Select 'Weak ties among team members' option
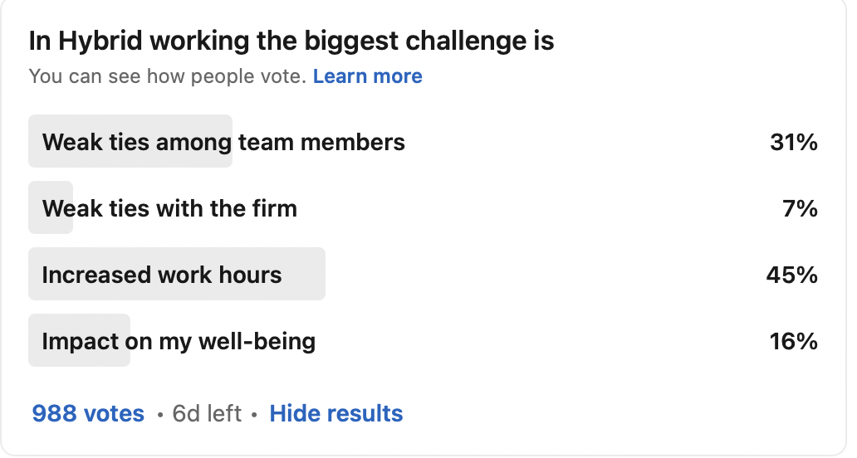857x458 pixels. coord(223,142)
